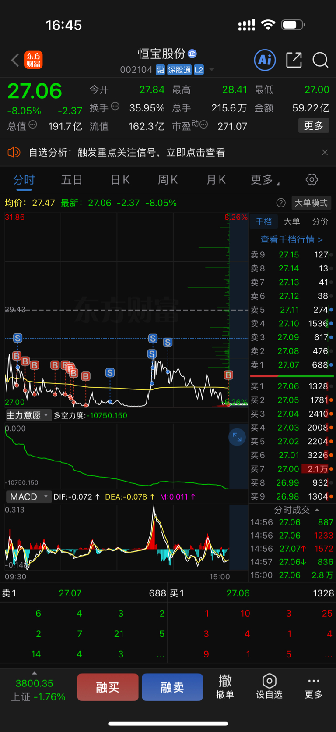336x732 pixels.
Task: Tap the share/export icon
Action: [x=294, y=60]
